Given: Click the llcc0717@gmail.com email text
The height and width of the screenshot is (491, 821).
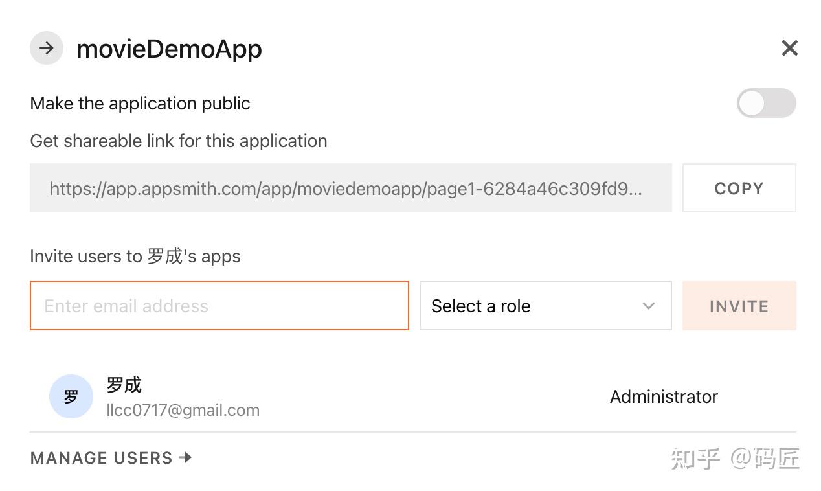Looking at the screenshot, I should click(x=183, y=410).
